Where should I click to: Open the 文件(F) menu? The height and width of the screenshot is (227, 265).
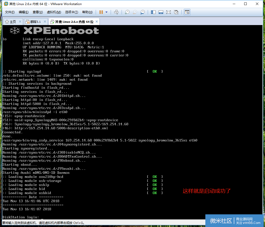(10, 12)
